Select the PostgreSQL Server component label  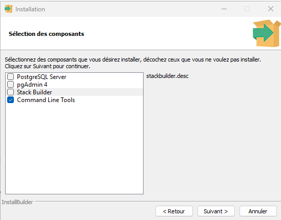point(42,77)
